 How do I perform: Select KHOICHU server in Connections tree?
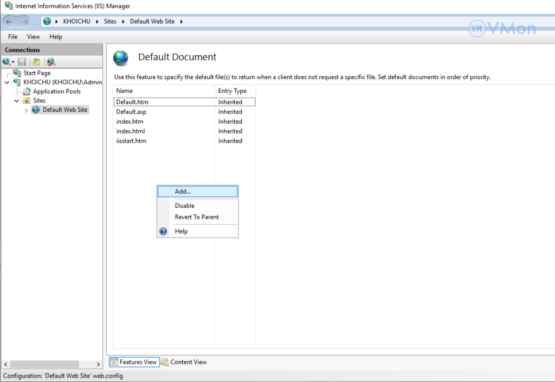pos(62,82)
